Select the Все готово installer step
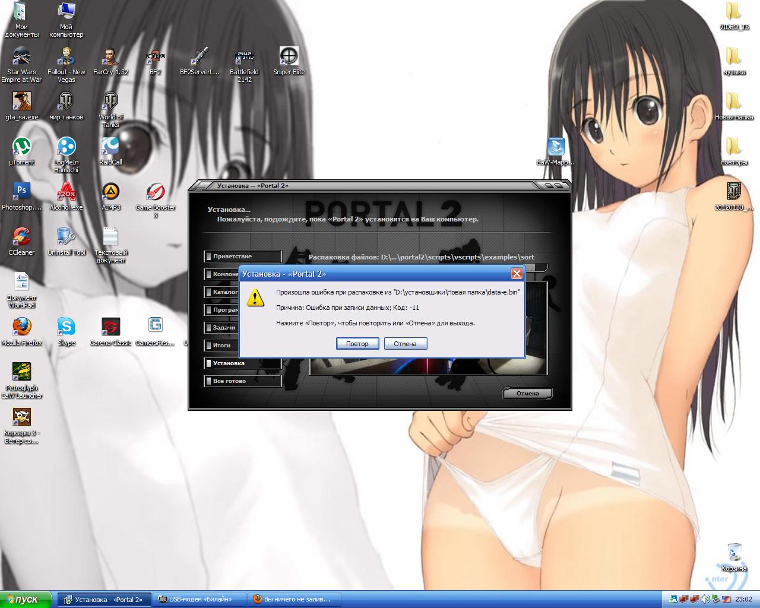This screenshot has height=608, width=760. (x=242, y=381)
